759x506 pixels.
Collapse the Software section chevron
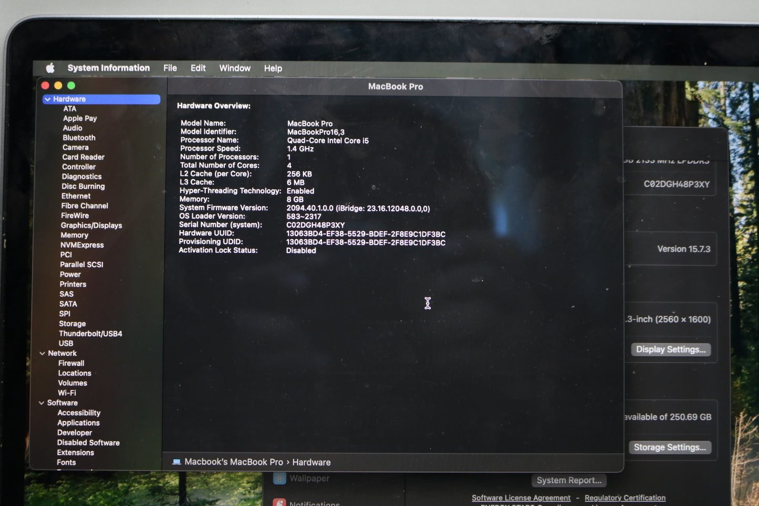pos(42,402)
